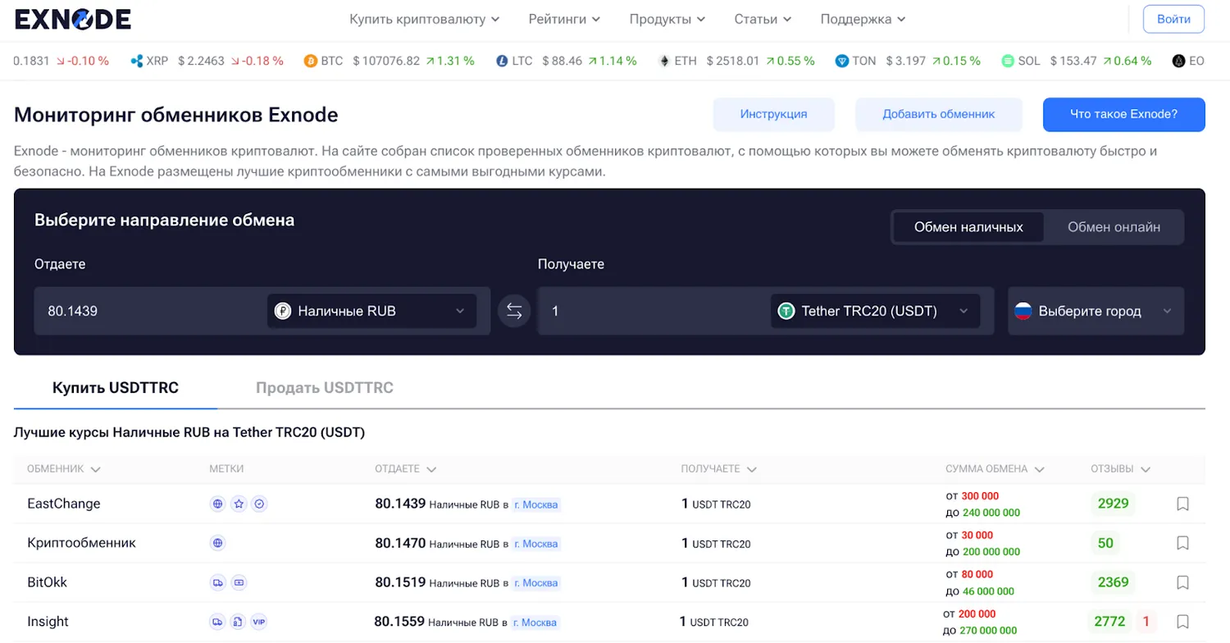Image resolution: width=1230 pixels, height=643 pixels.
Task: Bookmark the EastChange exchanger
Action: 1182,504
